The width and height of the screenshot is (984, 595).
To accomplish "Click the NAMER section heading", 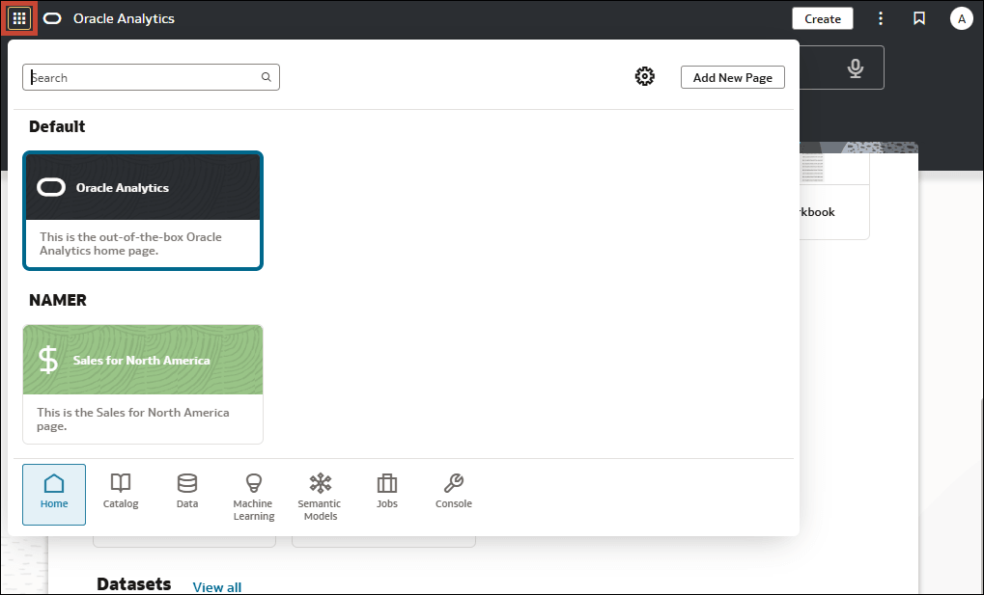I will click(58, 300).
